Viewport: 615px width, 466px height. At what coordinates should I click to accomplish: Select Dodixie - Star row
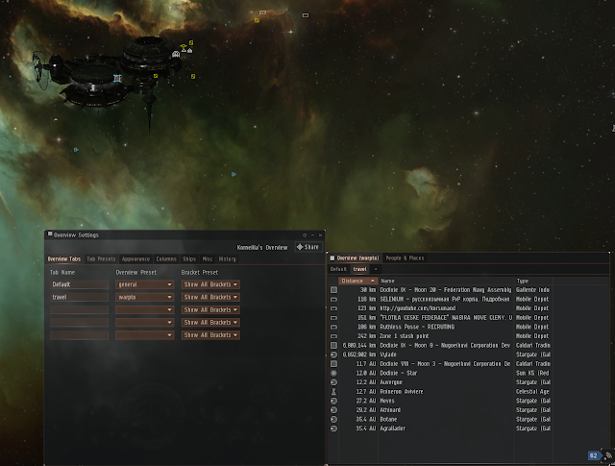pos(440,373)
